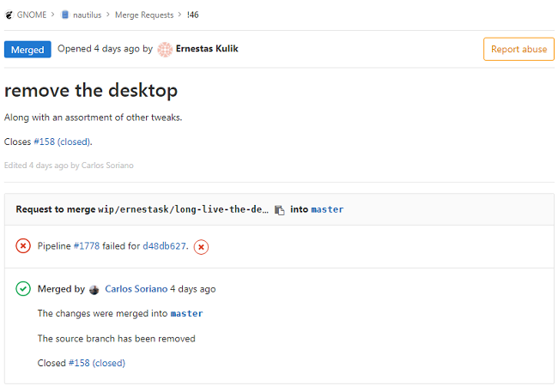Click the GNOME foot logo icon
Viewport: 558px width, 386px height.
click(9, 15)
